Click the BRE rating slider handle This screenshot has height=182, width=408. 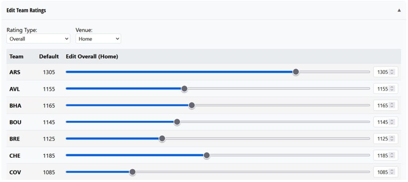tap(162, 139)
